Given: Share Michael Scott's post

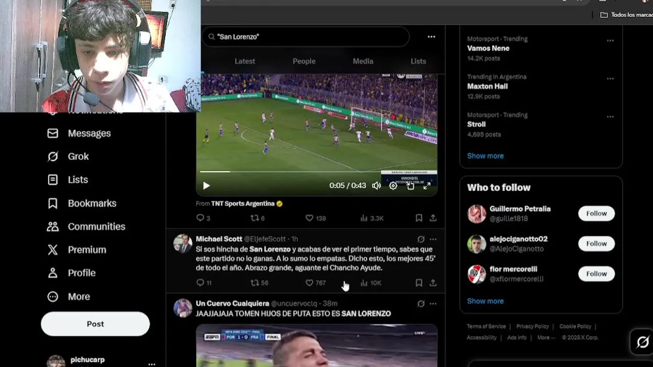Looking at the screenshot, I should point(433,283).
